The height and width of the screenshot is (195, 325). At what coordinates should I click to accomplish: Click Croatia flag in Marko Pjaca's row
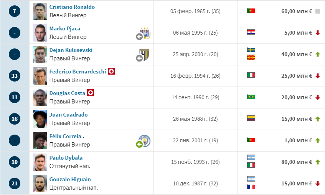[x=251, y=32]
